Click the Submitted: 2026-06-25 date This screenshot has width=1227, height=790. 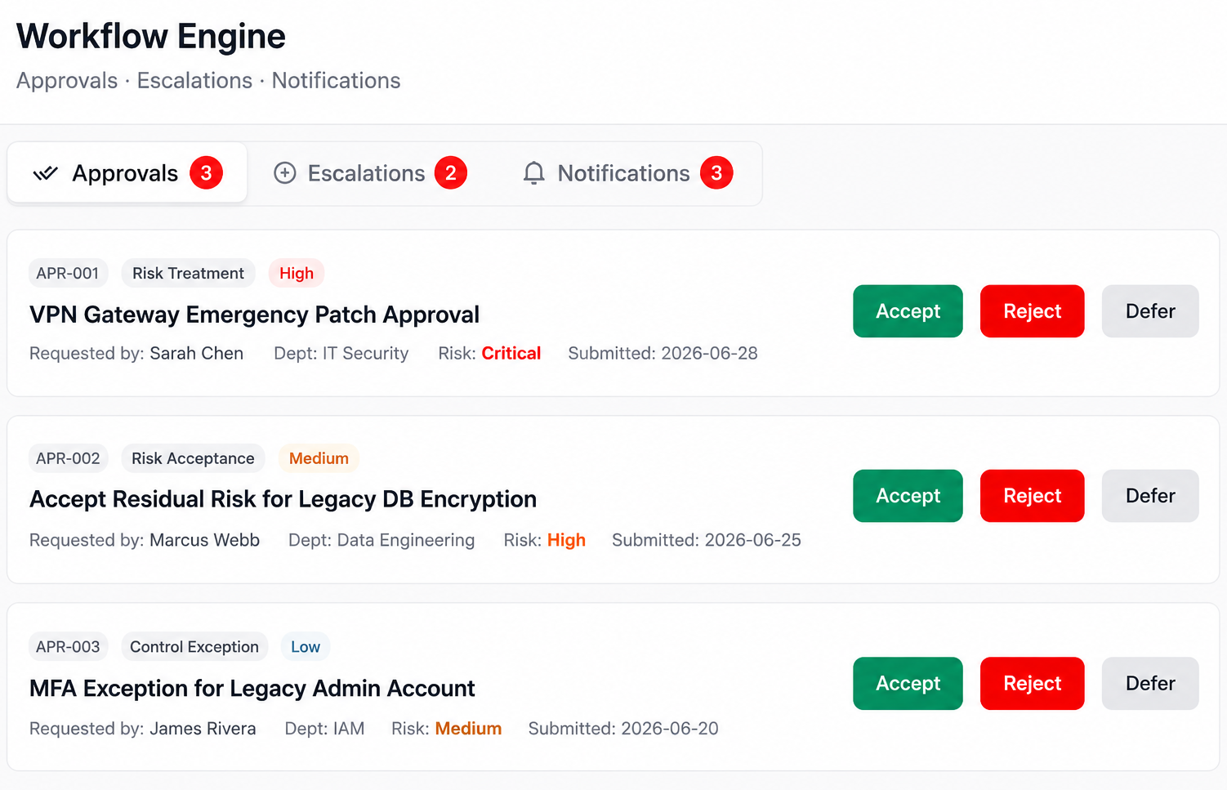point(707,540)
